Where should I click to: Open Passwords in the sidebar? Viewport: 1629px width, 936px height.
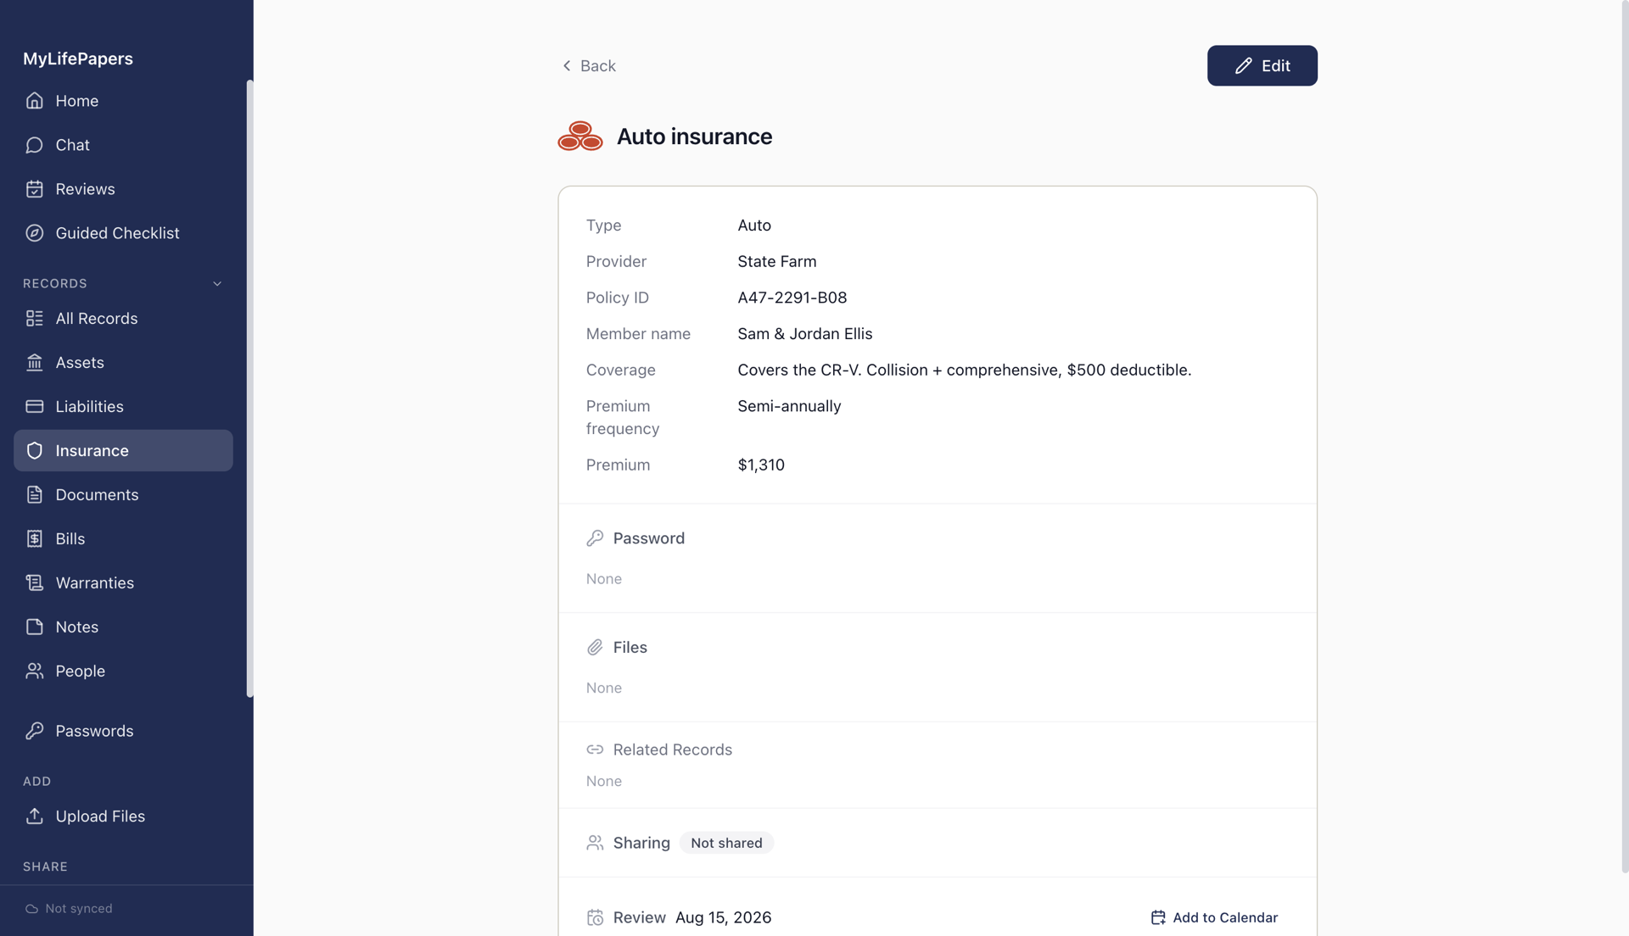click(x=123, y=731)
